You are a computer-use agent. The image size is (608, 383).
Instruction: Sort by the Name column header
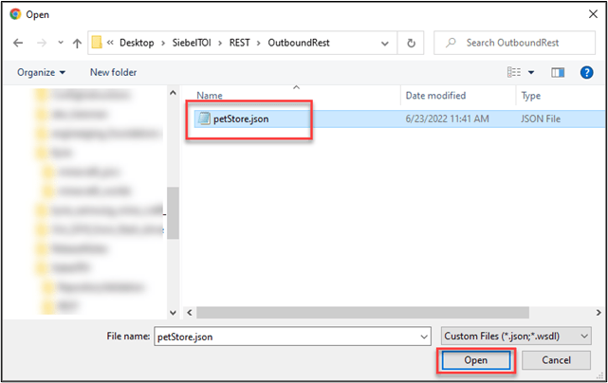coord(210,96)
